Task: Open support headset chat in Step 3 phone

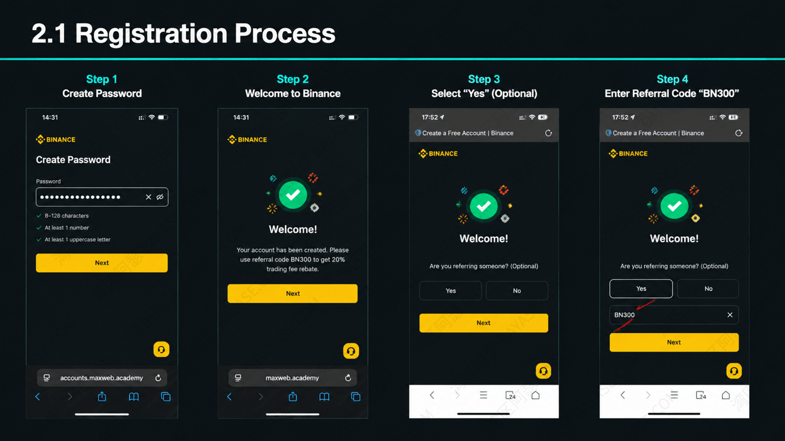Action: pos(543,371)
